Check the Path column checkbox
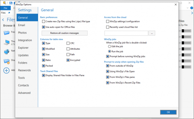Screen dimensions: 194x119 click(x=68, y=55)
